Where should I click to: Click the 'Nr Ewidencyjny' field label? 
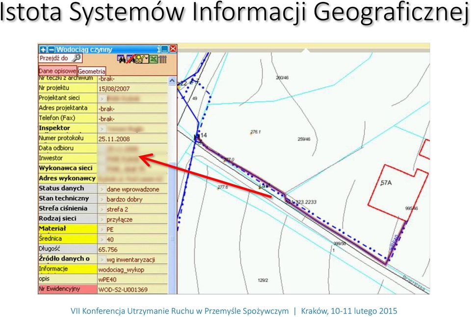pyautogui.click(x=59, y=289)
